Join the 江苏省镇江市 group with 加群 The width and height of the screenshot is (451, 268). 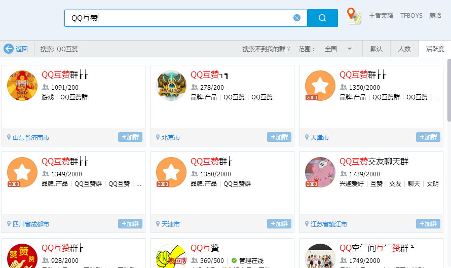428,224
